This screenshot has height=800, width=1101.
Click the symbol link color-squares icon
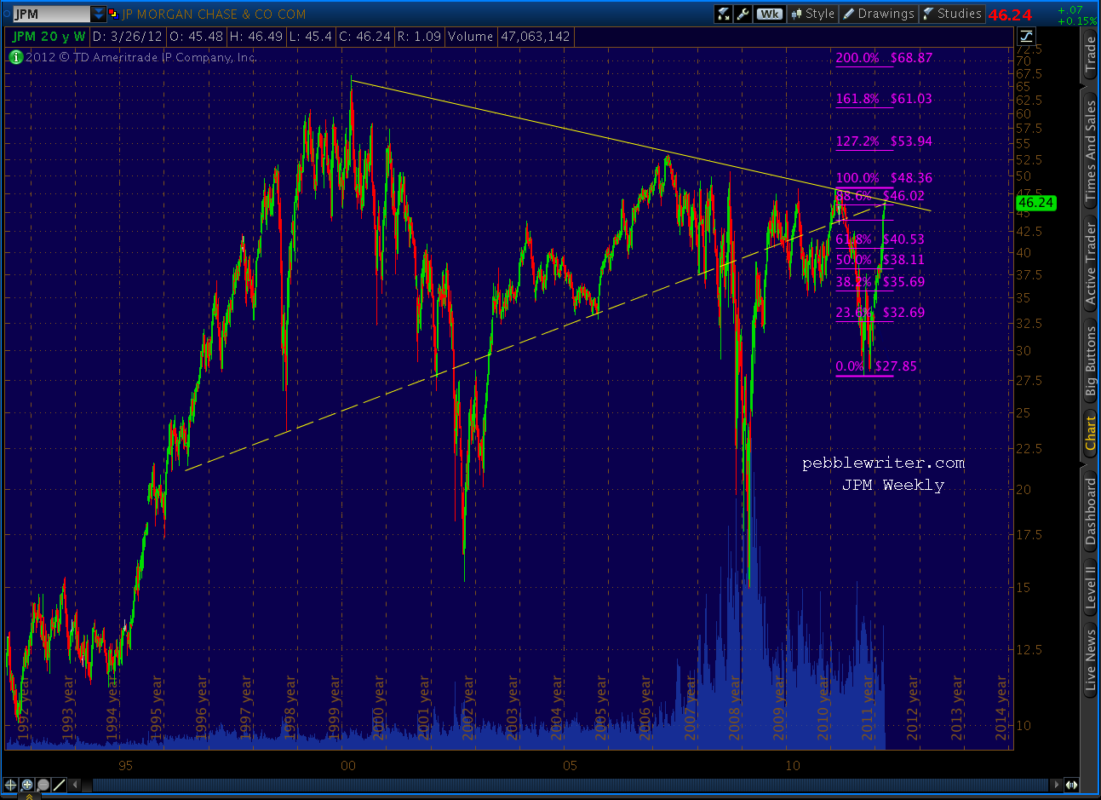click(x=113, y=14)
